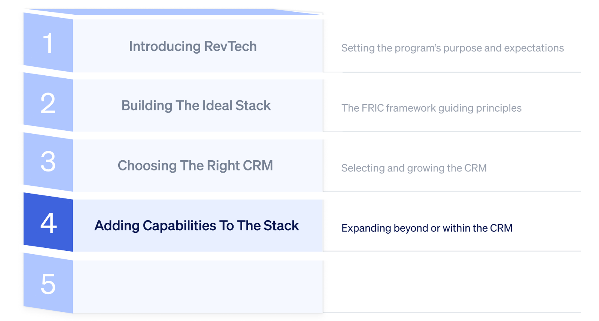The image size is (599, 321).
Task: Click 'Setting the program's purpose and expectations' text
Action: [x=452, y=48]
